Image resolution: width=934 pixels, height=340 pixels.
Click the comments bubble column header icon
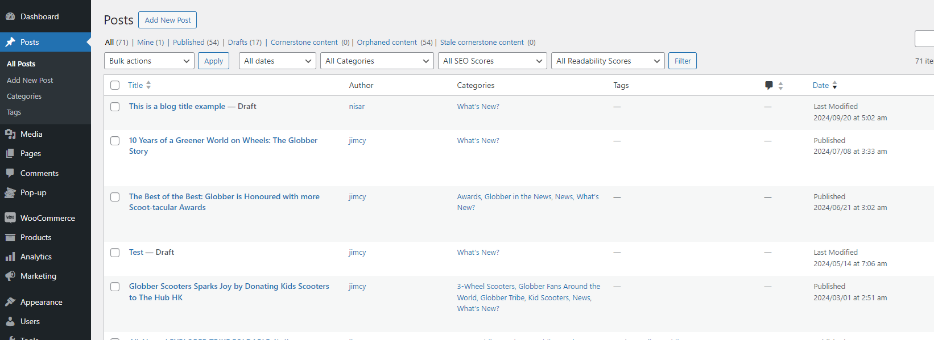pyautogui.click(x=769, y=85)
